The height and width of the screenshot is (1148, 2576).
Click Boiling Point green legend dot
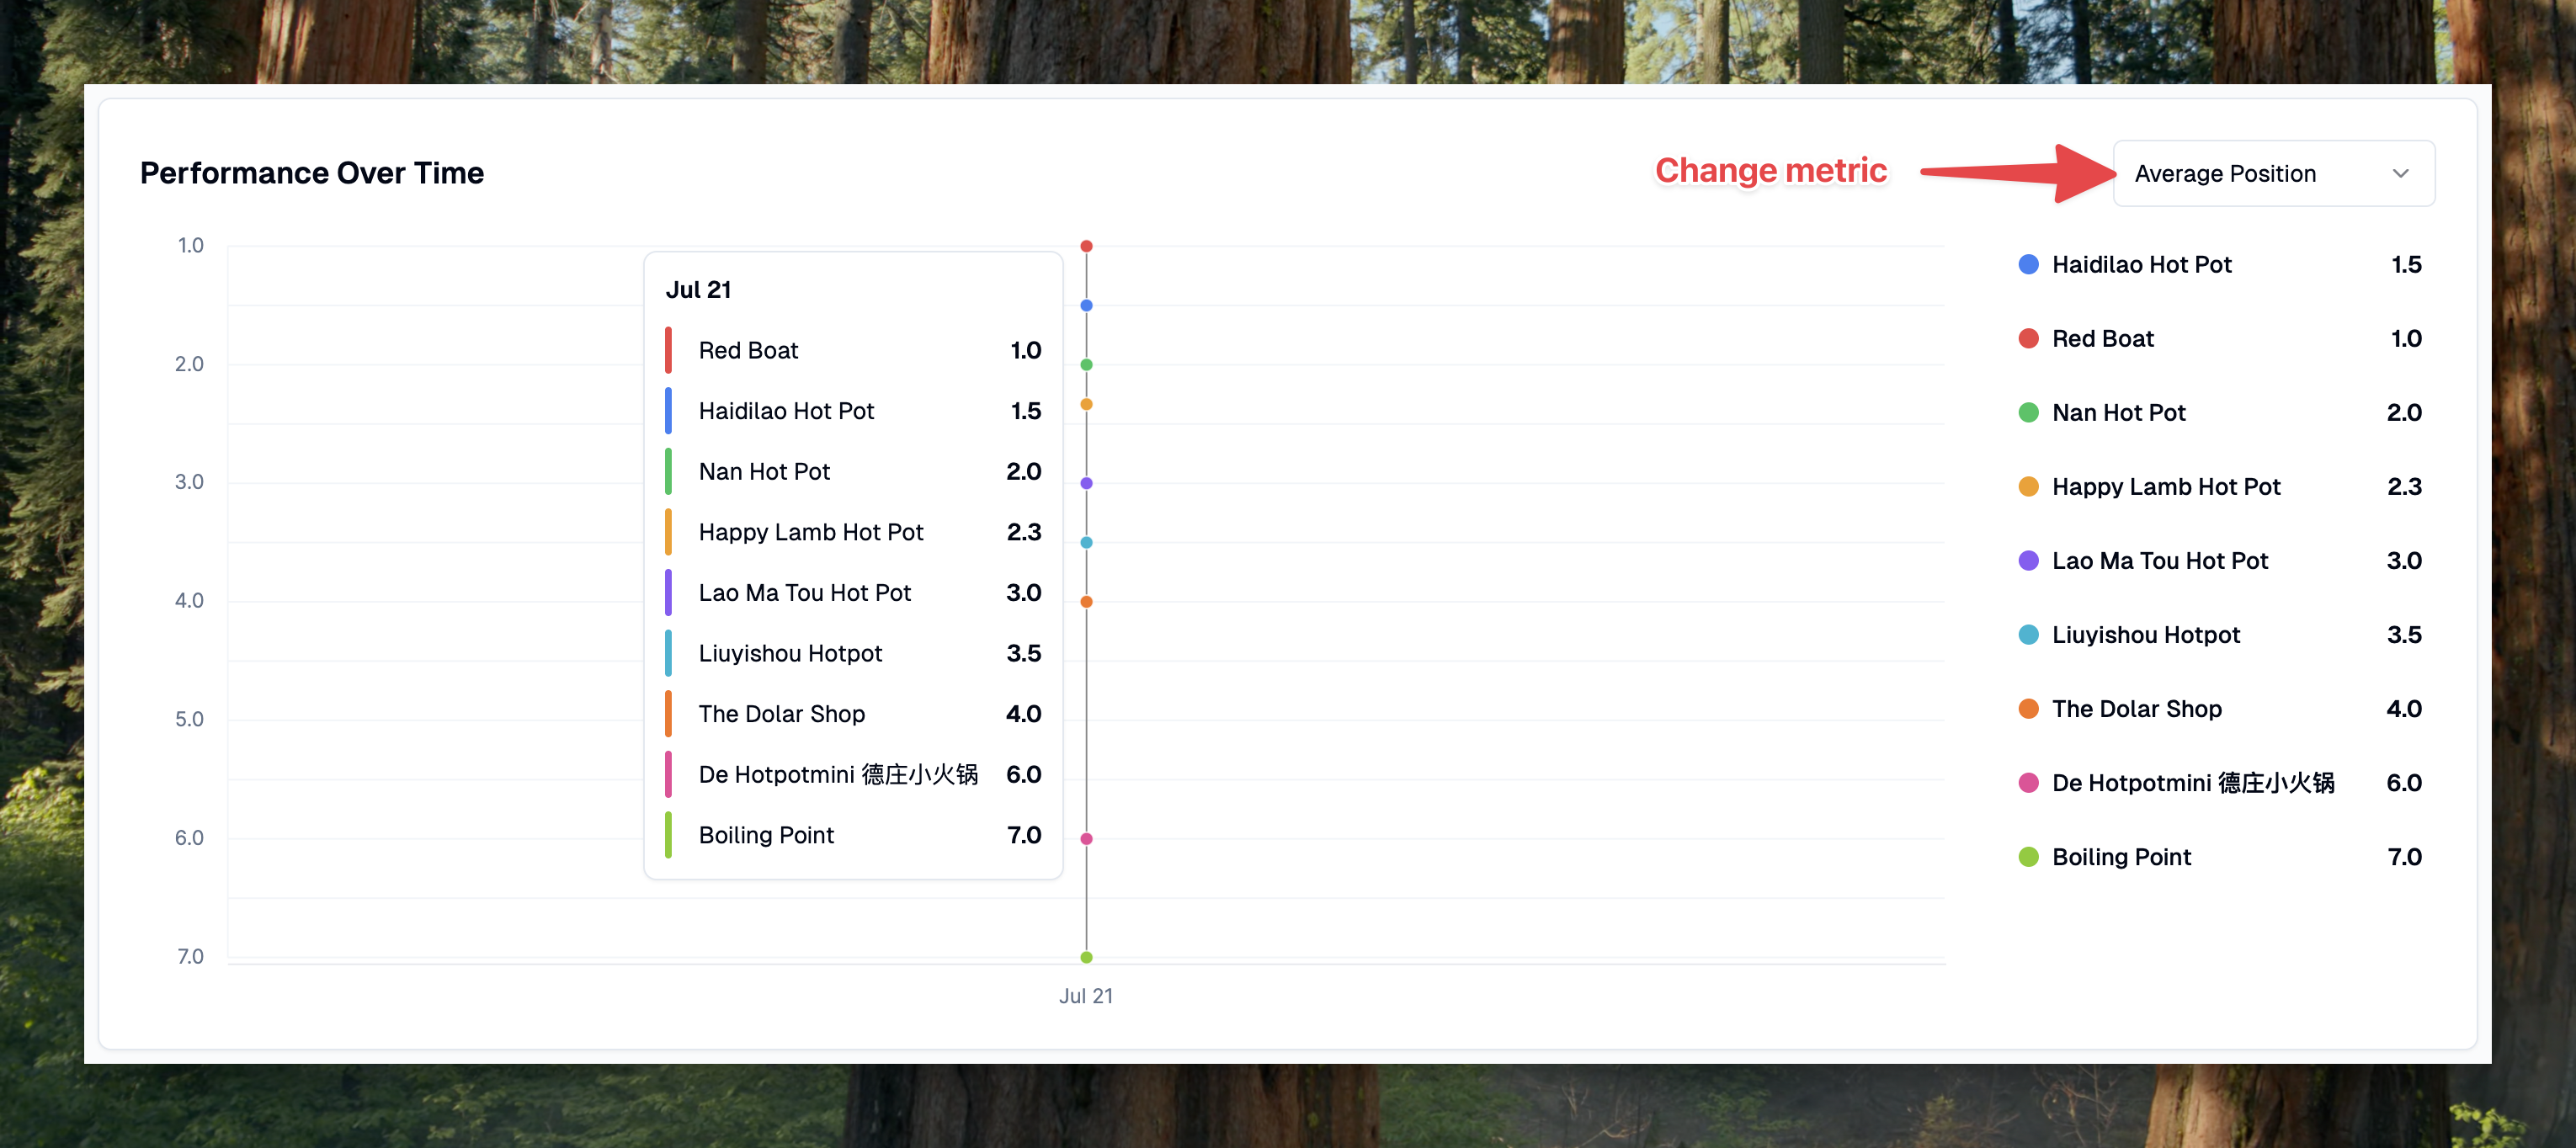click(2028, 857)
